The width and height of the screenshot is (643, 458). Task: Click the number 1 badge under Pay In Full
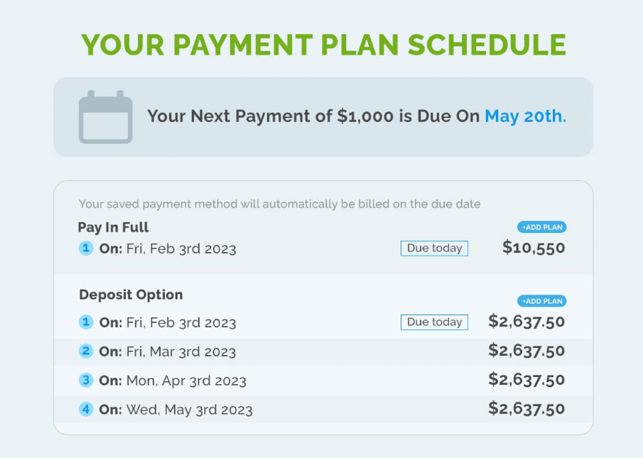coord(86,249)
